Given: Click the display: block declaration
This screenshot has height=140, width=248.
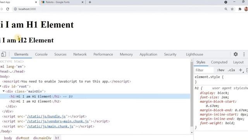Looking at the screenshot, I should point(214,93).
